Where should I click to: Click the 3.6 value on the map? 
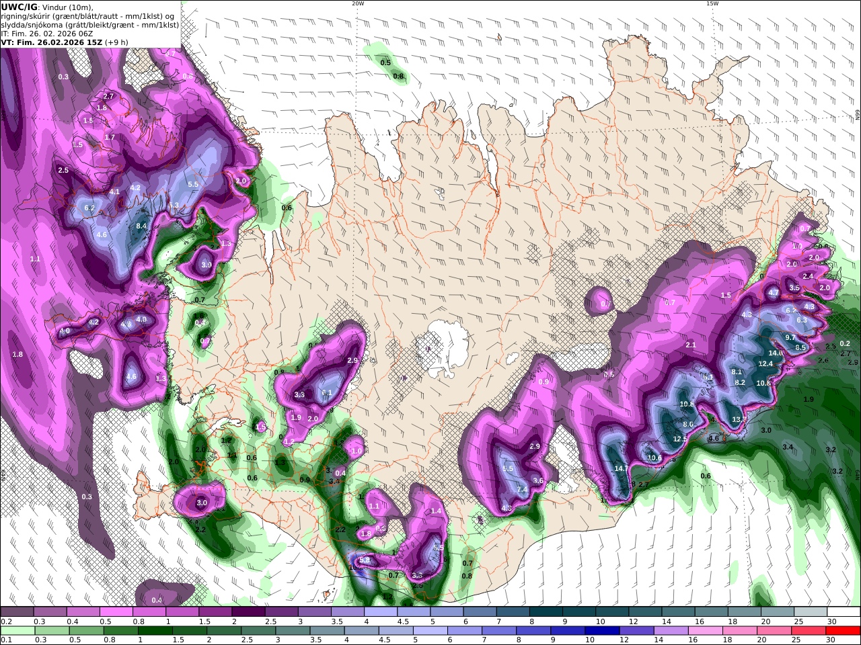coord(538,480)
